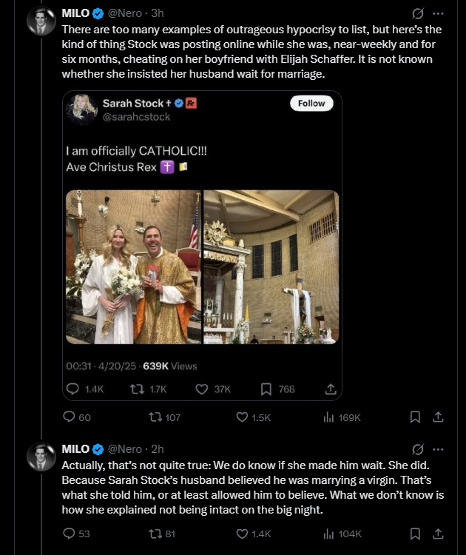
Task: Open more options on second post
Action: [438, 449]
